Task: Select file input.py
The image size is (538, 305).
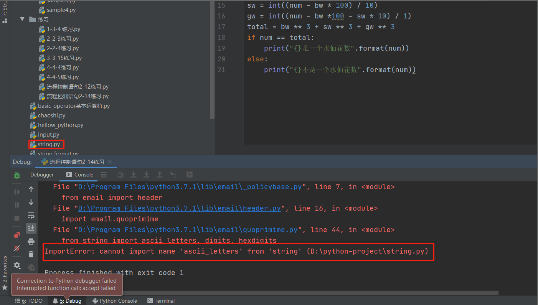Action: (48, 135)
